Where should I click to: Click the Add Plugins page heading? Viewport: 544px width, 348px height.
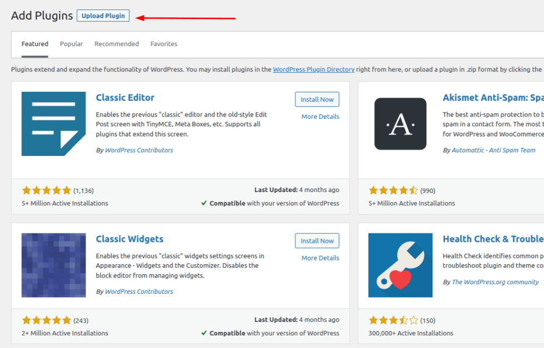pyautogui.click(x=42, y=16)
